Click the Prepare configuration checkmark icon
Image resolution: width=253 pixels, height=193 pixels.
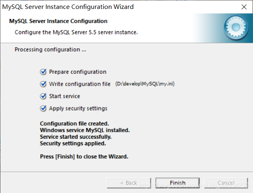[x=43, y=72]
